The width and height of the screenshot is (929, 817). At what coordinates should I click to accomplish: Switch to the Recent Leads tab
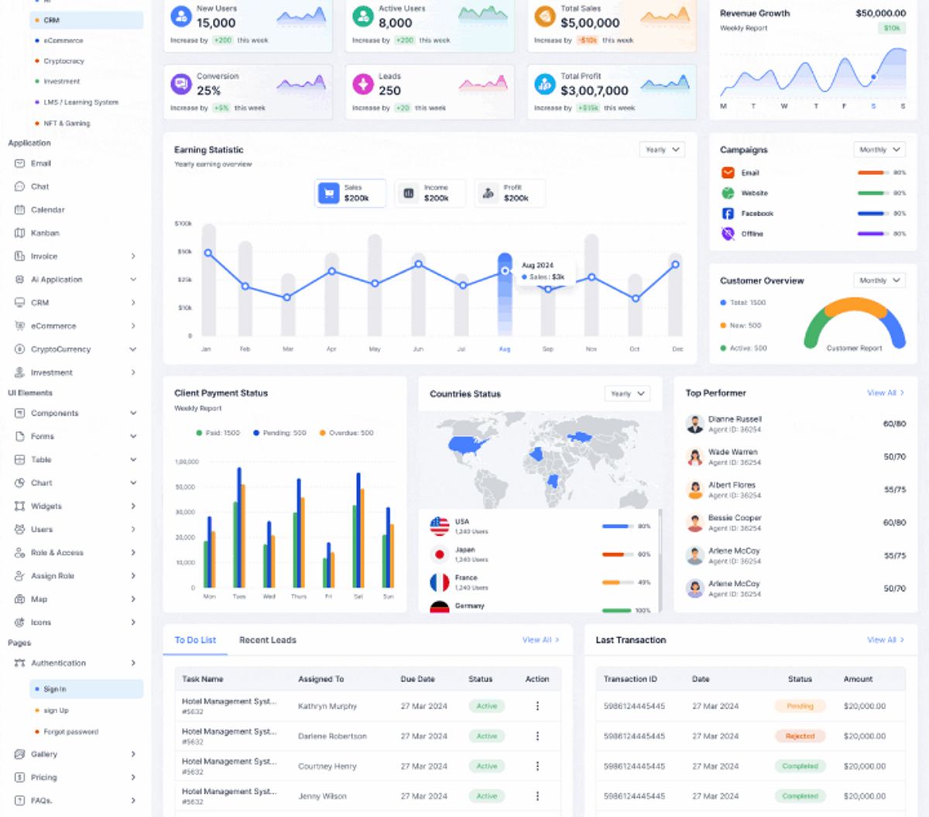click(266, 640)
